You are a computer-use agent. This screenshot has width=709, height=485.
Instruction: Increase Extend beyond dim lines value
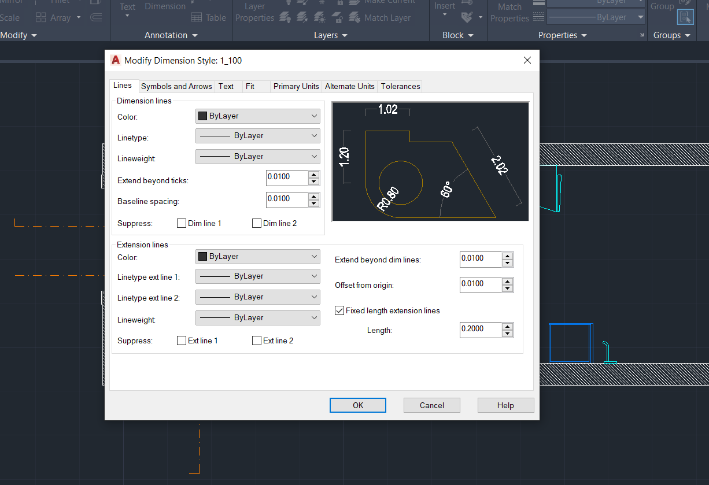508,256
